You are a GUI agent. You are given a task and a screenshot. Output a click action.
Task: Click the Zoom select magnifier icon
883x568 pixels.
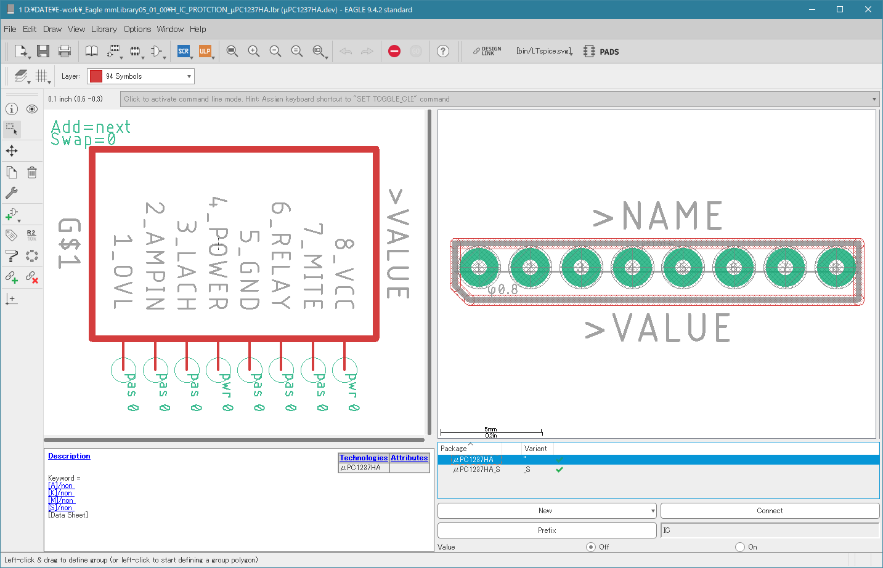pos(319,51)
